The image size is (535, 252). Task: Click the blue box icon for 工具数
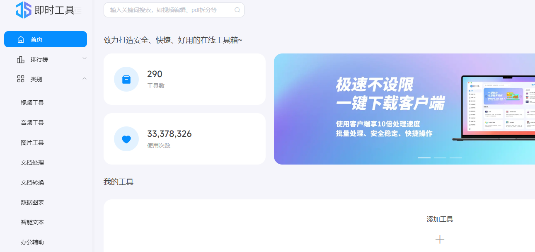click(126, 79)
